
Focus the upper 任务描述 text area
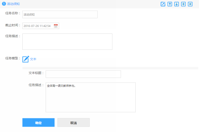click(x=67, y=42)
